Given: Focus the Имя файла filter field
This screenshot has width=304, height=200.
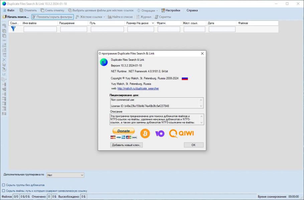Looking at the screenshot, I should tap(40, 29).
